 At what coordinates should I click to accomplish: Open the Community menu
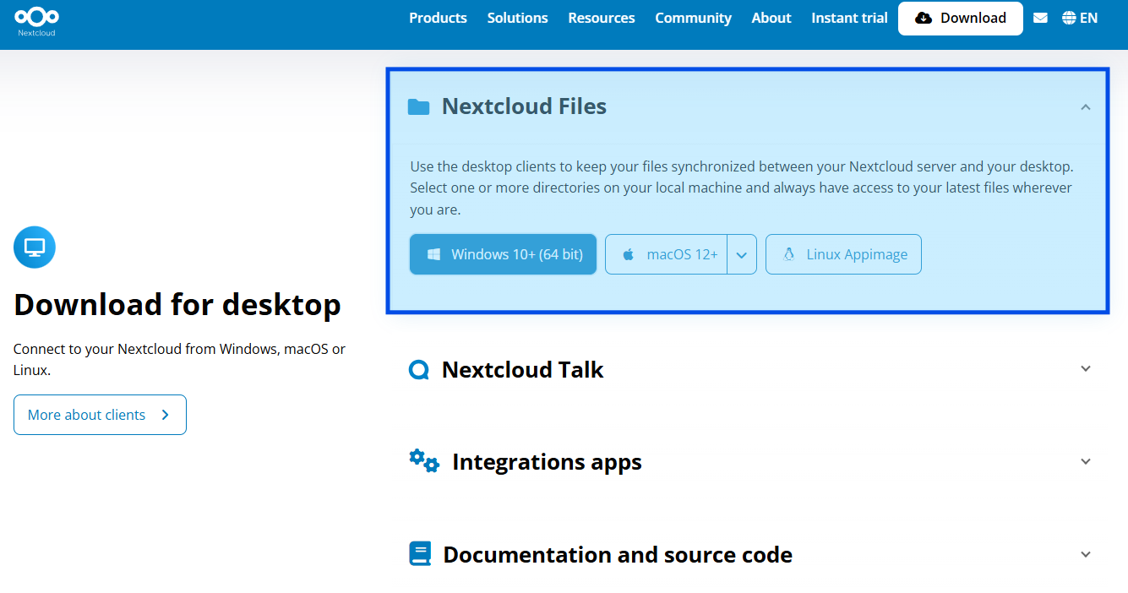click(693, 18)
